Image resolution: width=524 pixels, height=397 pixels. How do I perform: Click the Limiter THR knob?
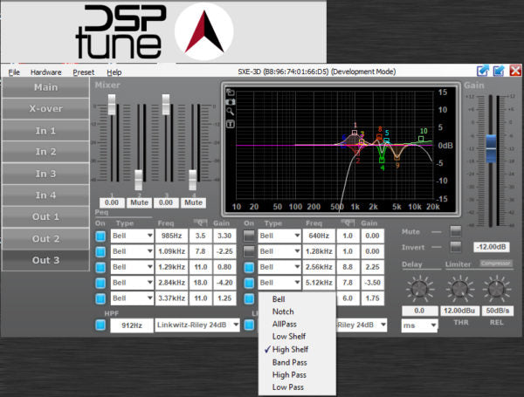pos(460,289)
